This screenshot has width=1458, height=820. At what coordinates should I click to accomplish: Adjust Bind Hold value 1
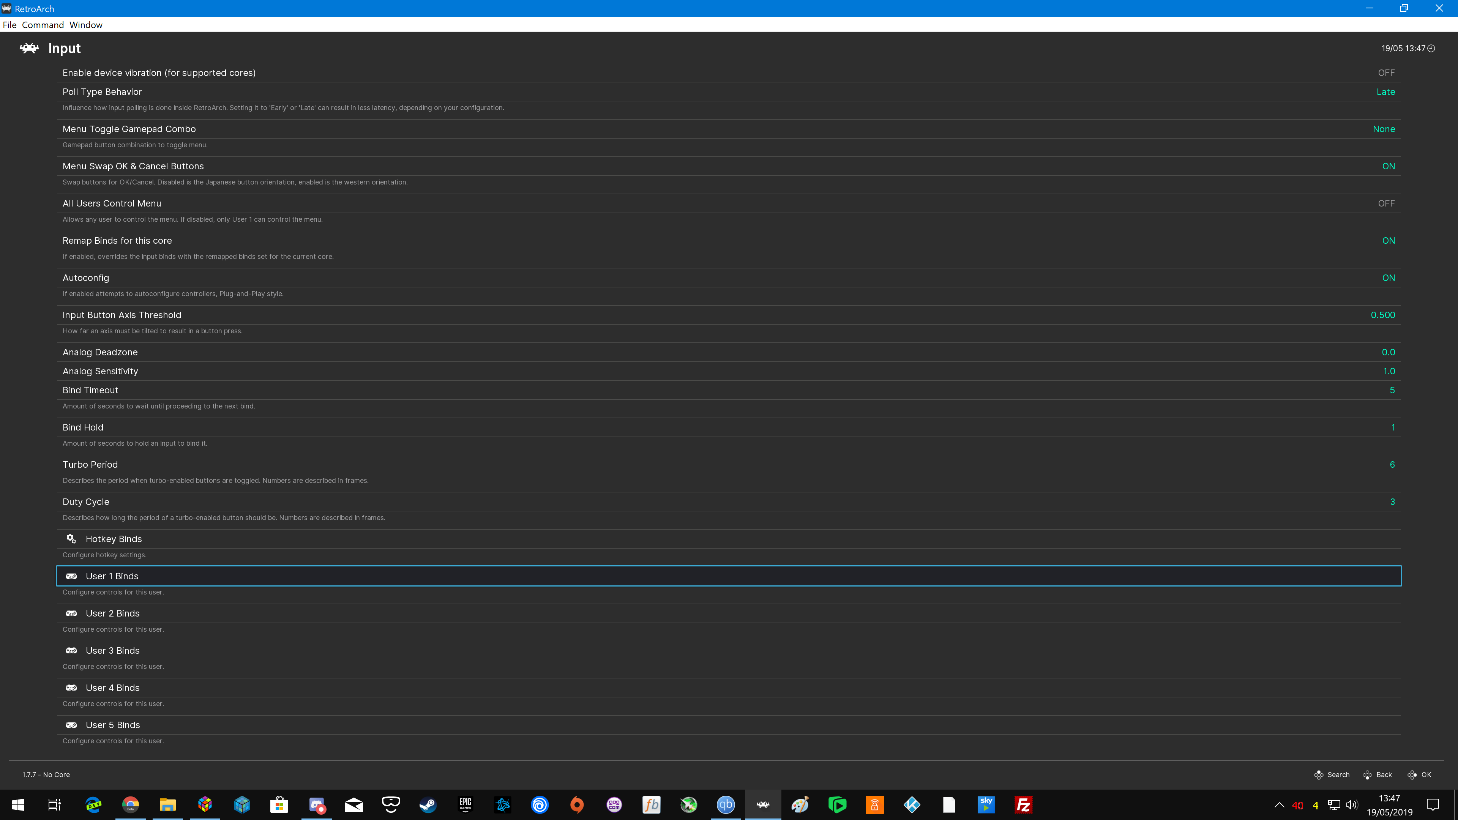click(1393, 427)
